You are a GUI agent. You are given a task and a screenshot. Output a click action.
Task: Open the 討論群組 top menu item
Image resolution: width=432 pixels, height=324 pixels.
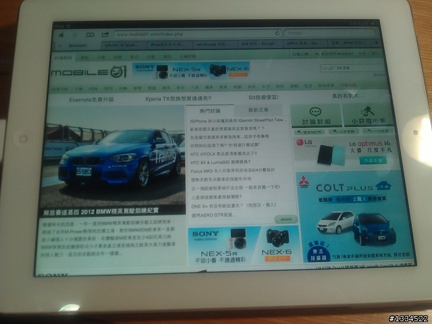63,57
